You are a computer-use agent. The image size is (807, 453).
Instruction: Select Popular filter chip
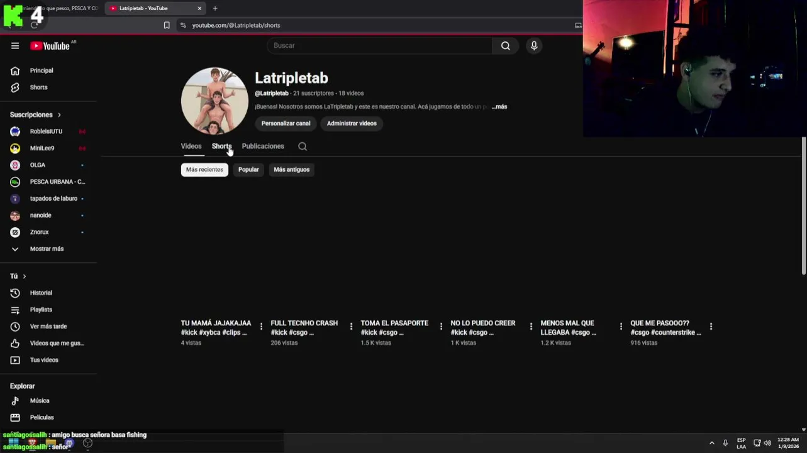tap(248, 169)
